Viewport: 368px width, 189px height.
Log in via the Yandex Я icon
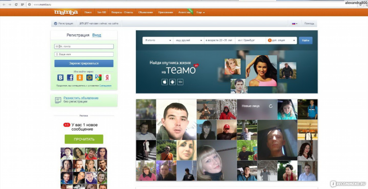click(107, 77)
